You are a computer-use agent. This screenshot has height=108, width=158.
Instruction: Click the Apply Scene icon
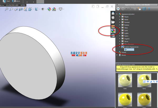tap(54, 9)
